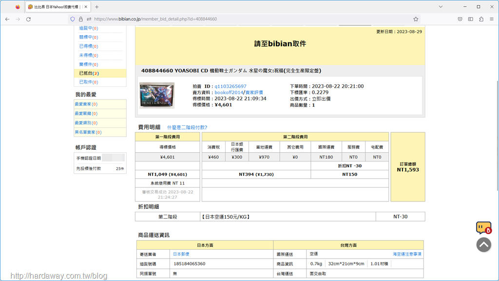Click the ¥460 consumption tax value
Viewport: 499px width, 281px height.
coord(213,157)
